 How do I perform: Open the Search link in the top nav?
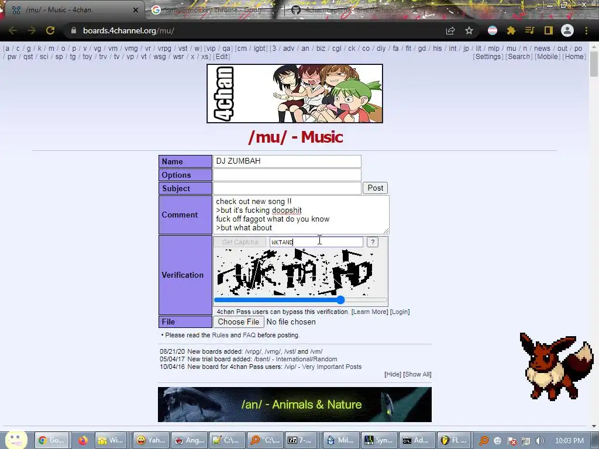coord(519,57)
